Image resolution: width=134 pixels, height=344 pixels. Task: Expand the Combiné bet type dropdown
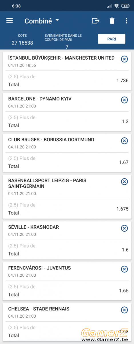click(x=57, y=20)
